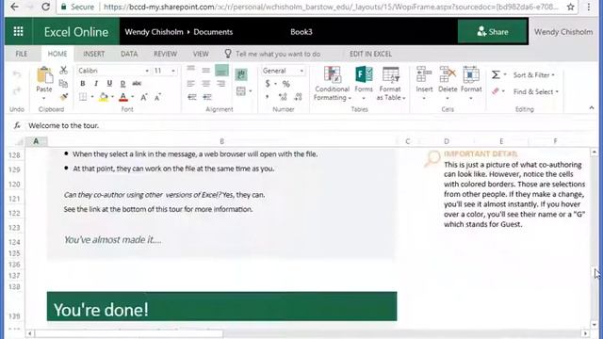Decrease font size with smaller A

point(157,97)
